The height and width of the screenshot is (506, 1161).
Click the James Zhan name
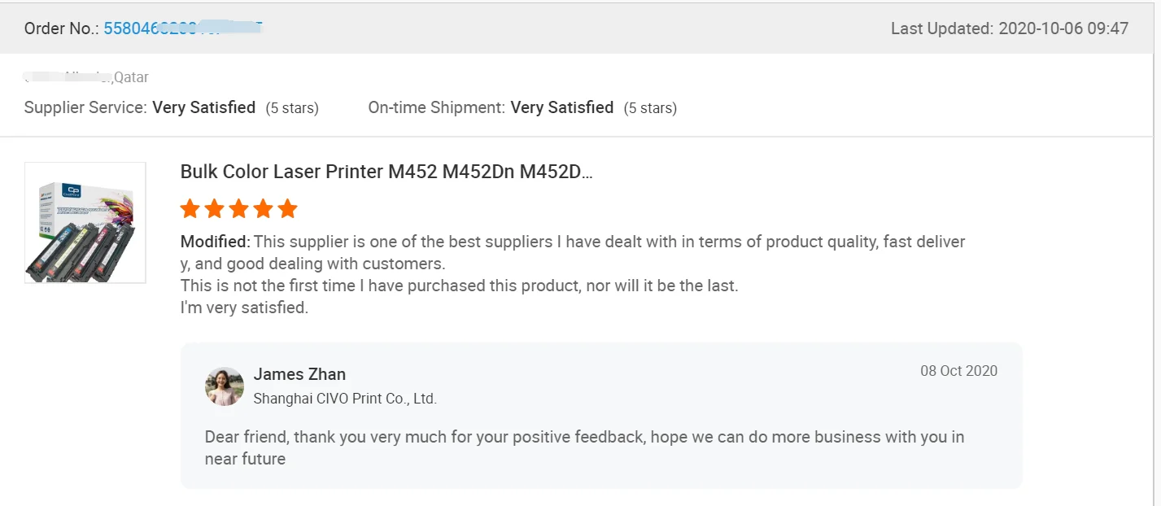point(299,374)
